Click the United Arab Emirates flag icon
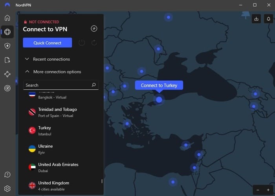 pyautogui.click(x=32, y=167)
